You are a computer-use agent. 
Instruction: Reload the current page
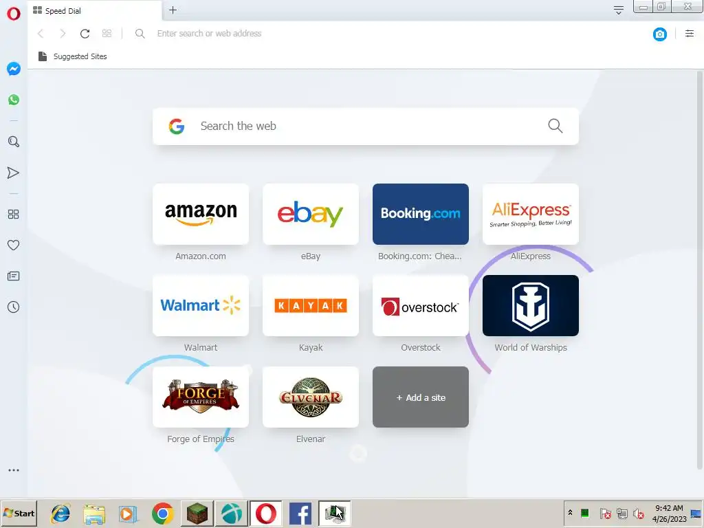pyautogui.click(x=85, y=33)
